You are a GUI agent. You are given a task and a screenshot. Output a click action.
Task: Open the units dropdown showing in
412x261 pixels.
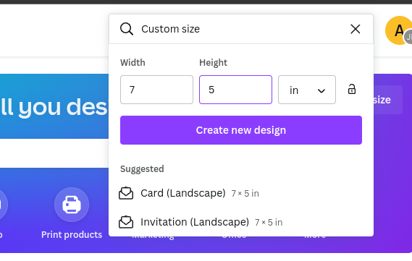(x=307, y=90)
